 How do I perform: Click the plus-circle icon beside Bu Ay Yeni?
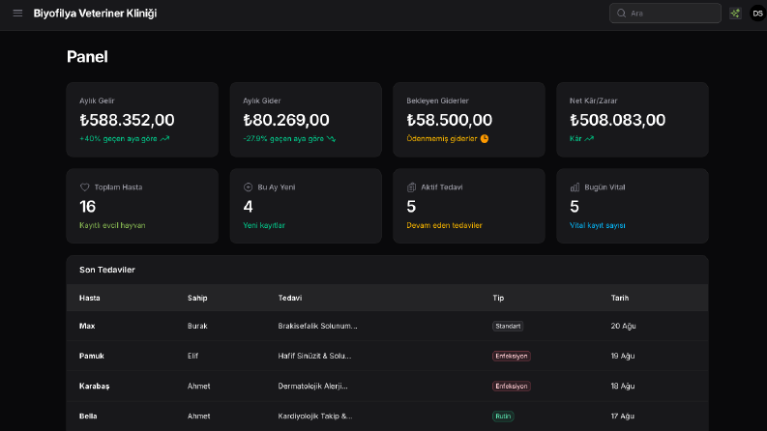click(x=248, y=187)
